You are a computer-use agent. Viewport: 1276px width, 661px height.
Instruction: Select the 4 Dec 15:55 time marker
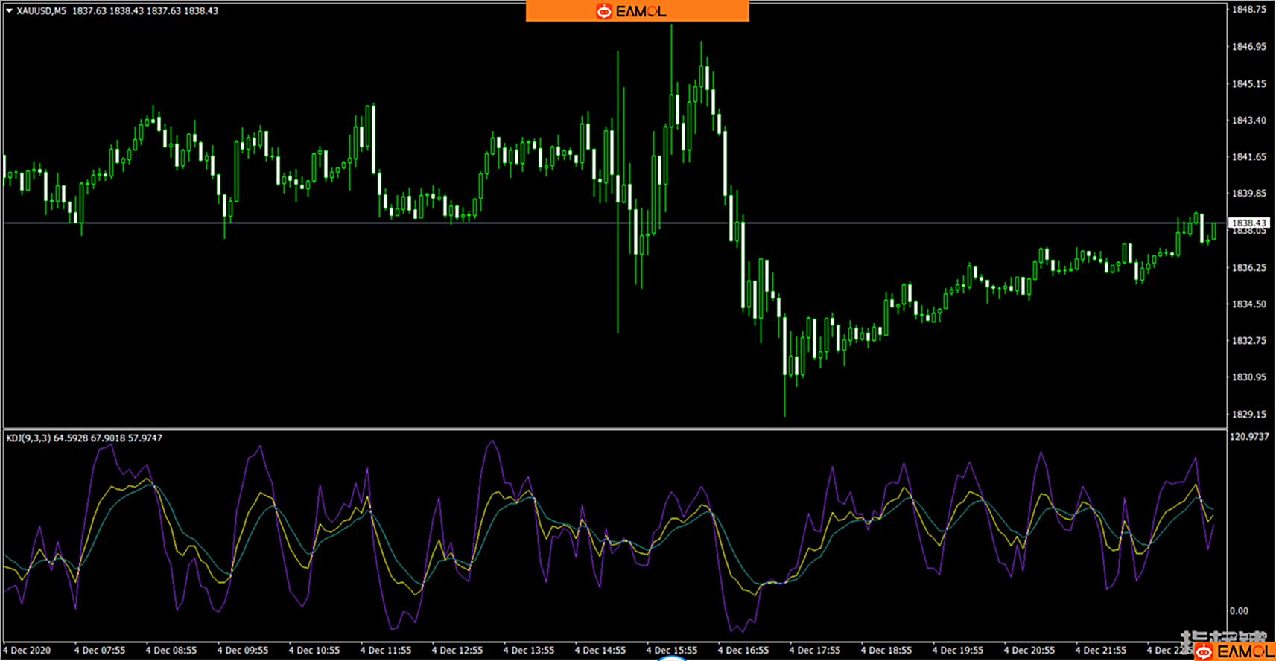672,651
